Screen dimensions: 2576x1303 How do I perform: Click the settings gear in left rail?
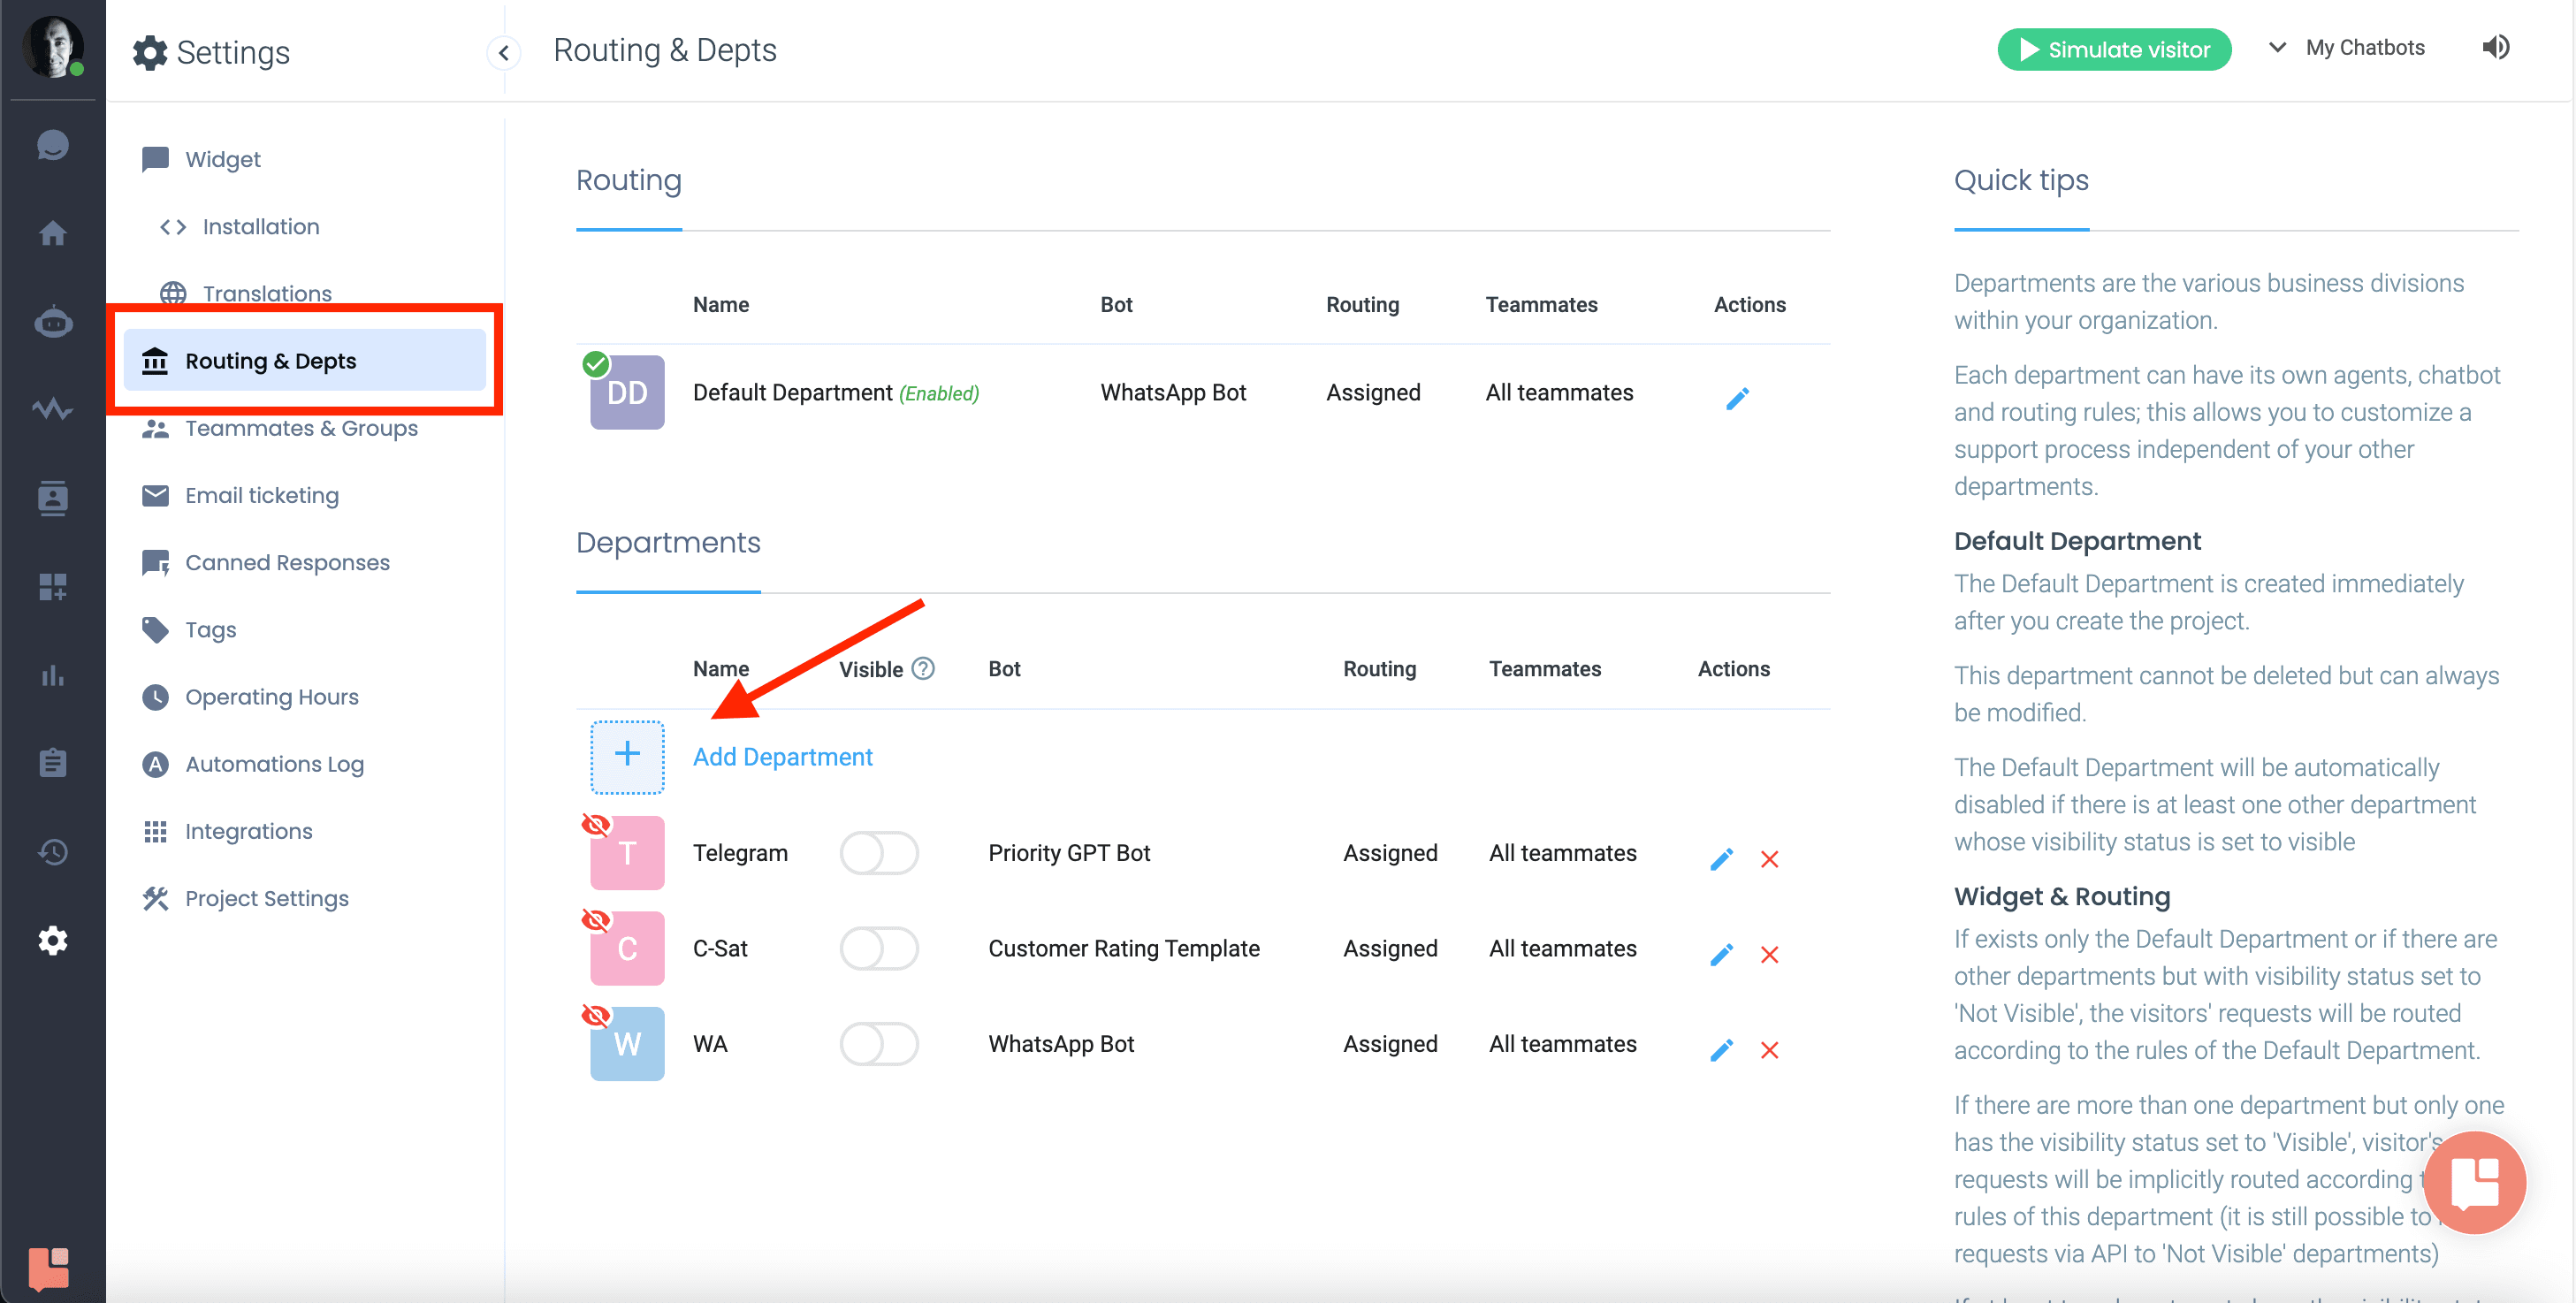click(x=52, y=940)
